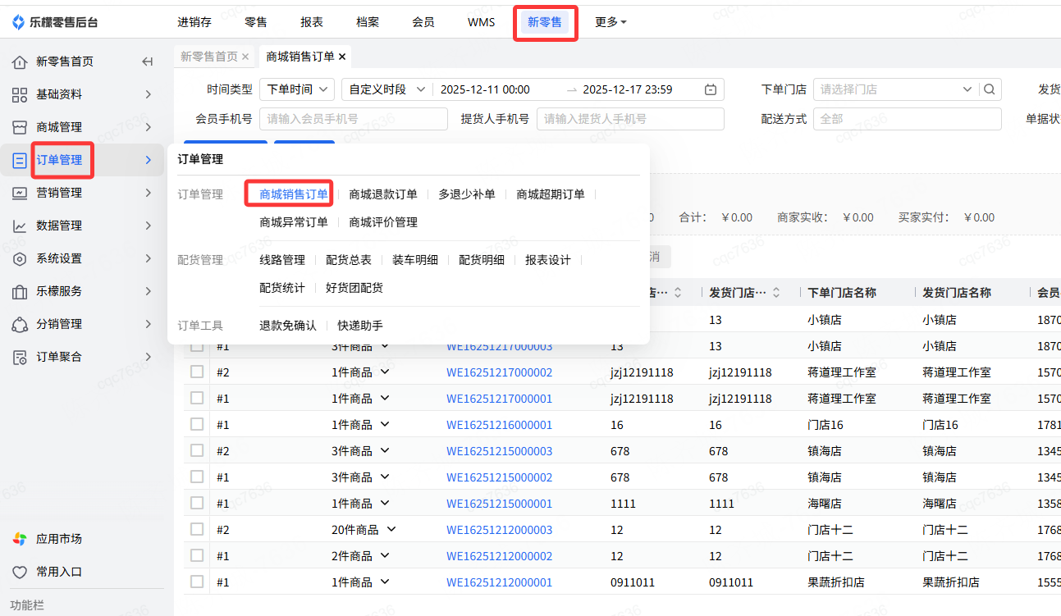
Task: Click the 应用市场 colorful icon
Action: coord(20,539)
